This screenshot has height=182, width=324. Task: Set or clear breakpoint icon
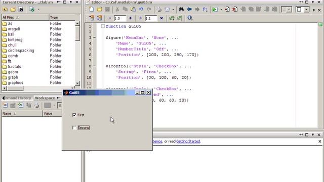[x=227, y=9]
